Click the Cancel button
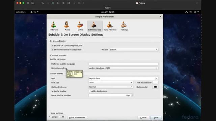 click(x=143, y=118)
